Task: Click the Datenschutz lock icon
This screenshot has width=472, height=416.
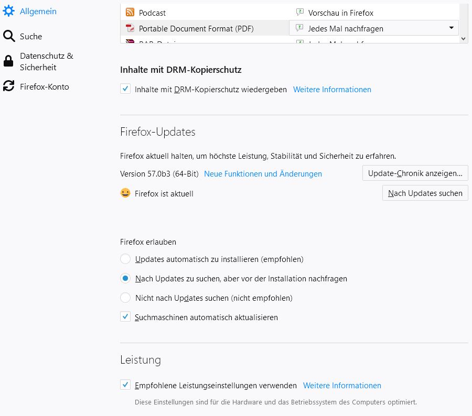Action: click(8, 61)
